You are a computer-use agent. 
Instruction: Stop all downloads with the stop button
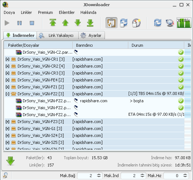[32, 23]
